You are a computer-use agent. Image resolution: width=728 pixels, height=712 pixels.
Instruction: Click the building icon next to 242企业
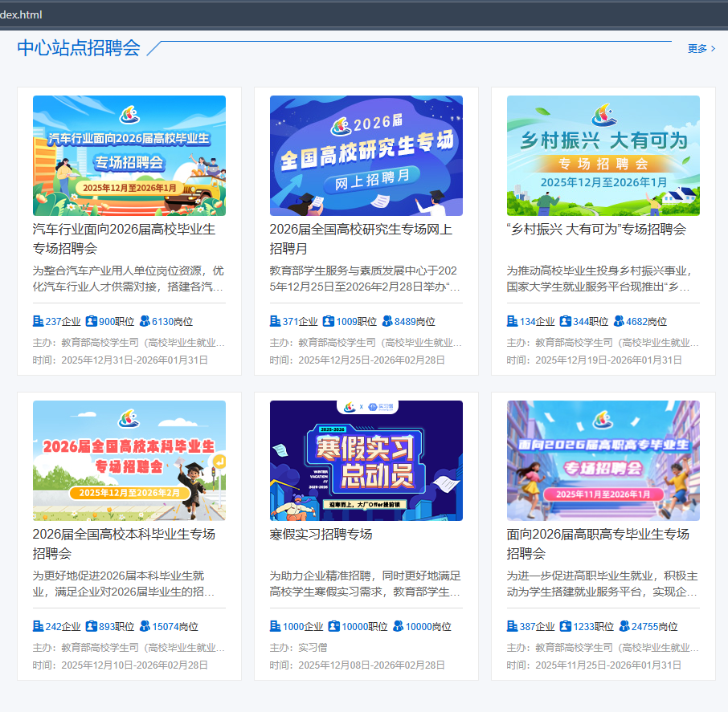[x=38, y=626]
